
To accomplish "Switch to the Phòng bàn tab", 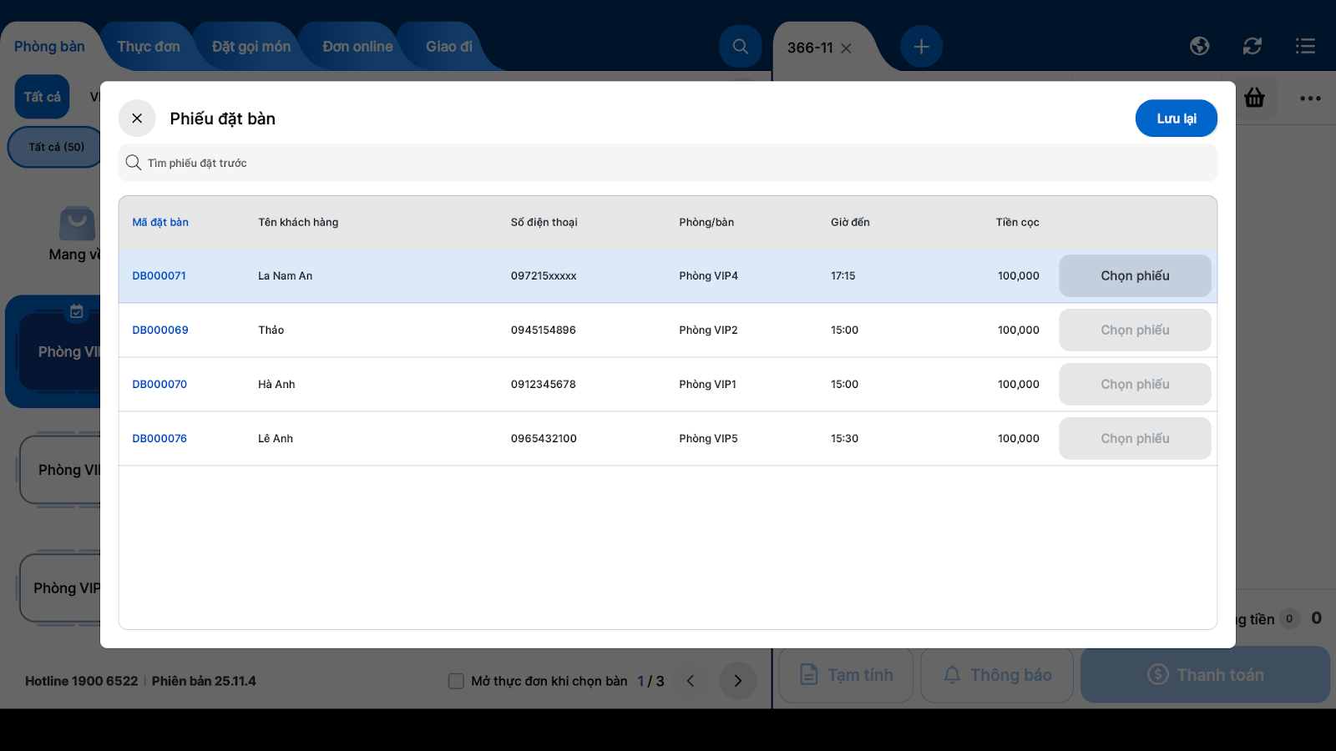I will [49, 47].
